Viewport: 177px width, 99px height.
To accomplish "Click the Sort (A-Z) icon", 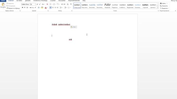I will click(x=68, y=4).
